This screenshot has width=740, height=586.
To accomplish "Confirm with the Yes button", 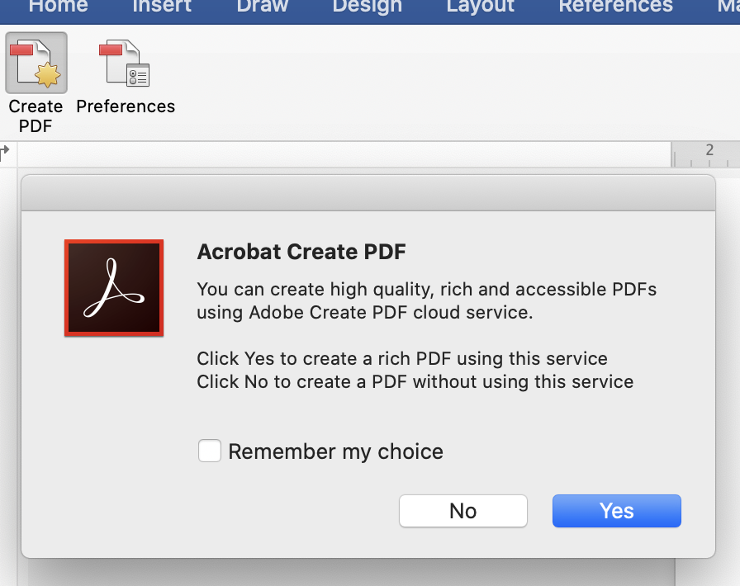I will [x=617, y=511].
